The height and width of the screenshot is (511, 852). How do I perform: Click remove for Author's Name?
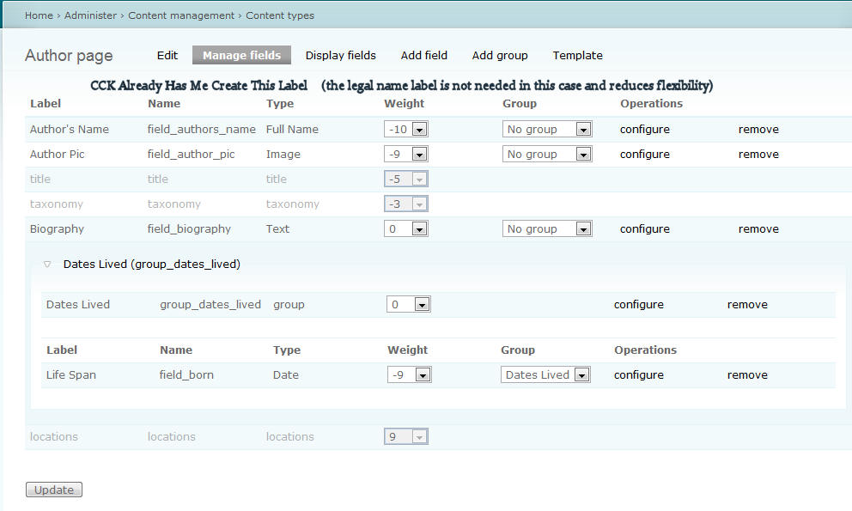point(758,130)
